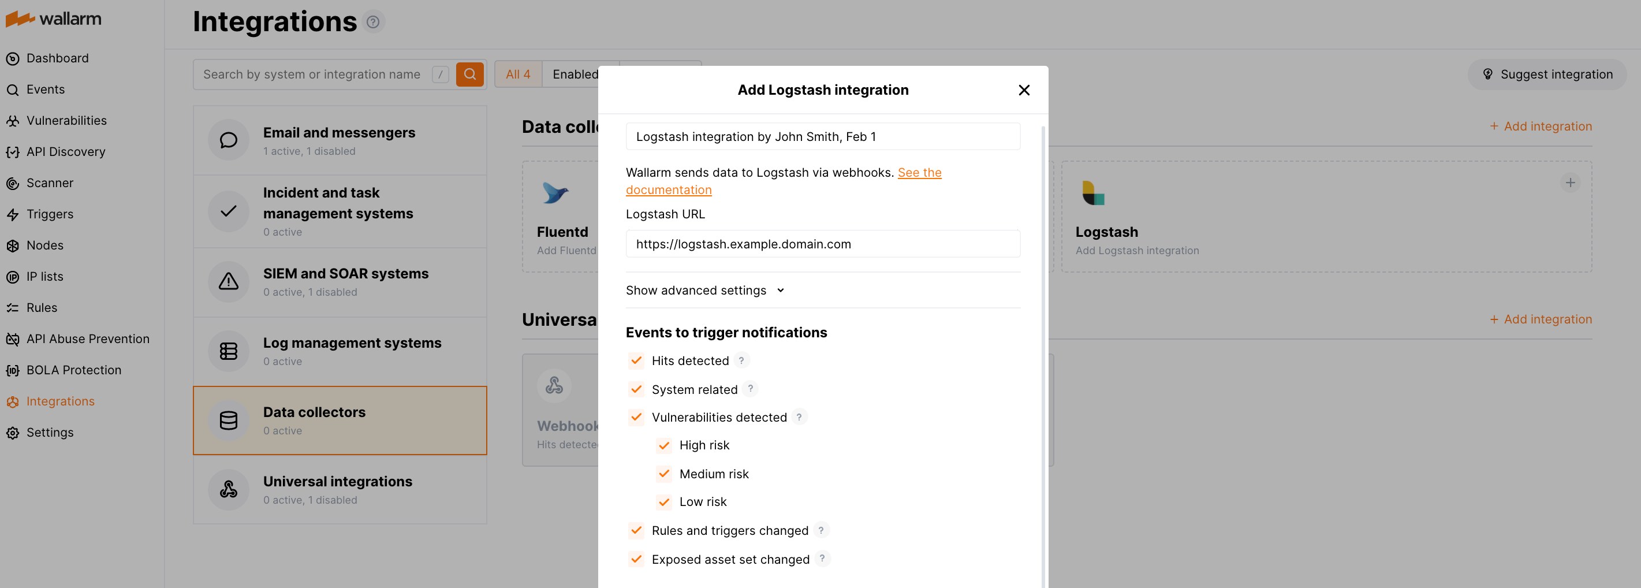Click the BOLA Protection sidebar icon
Viewport: 1641px width, 588px height.
[13, 370]
